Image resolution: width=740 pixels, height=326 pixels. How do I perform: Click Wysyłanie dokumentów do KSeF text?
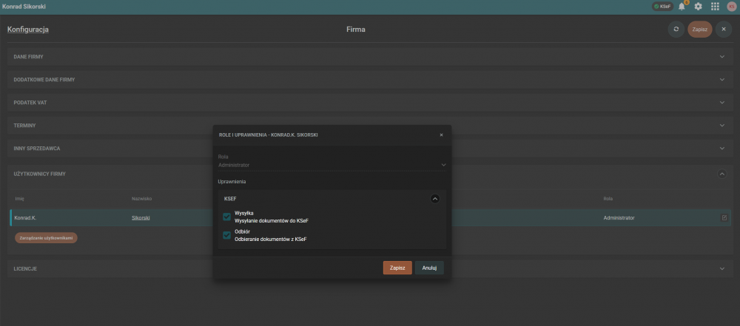pos(272,220)
